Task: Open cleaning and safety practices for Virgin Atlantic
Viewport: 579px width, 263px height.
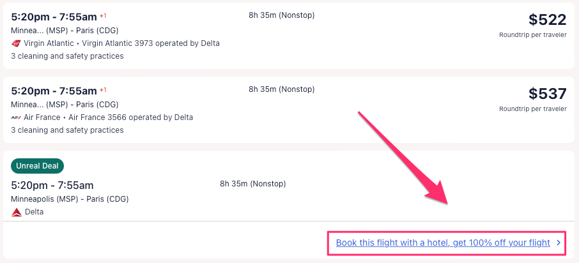Action: (x=67, y=56)
